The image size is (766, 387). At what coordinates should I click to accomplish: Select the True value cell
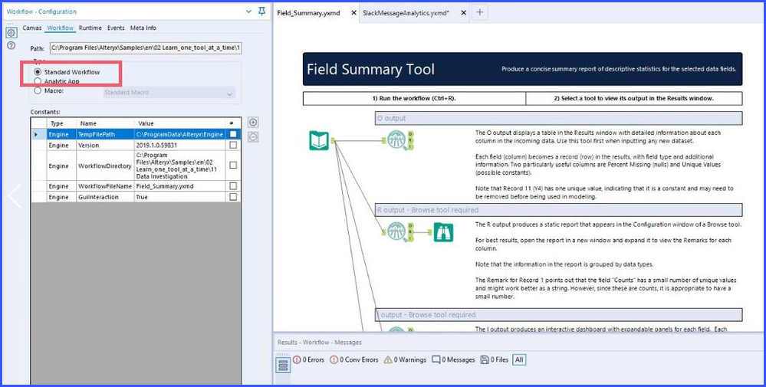179,197
